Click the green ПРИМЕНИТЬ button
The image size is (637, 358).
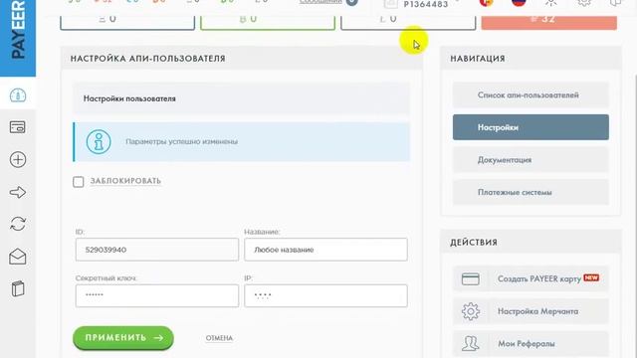(123, 338)
